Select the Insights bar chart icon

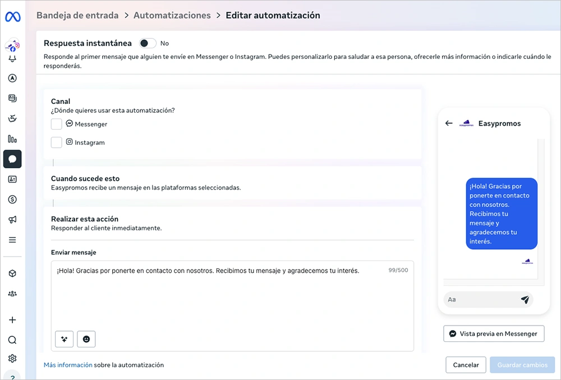[x=12, y=139]
